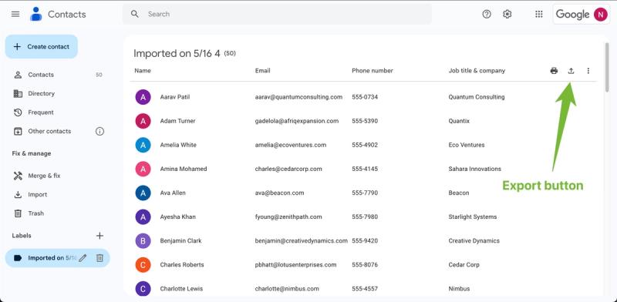This screenshot has height=302, width=617.
Task: Click Amelia White's avatar
Action: coord(143,145)
